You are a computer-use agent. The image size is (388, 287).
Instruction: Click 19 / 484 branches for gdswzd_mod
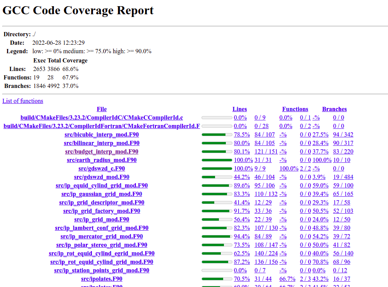[343, 177]
